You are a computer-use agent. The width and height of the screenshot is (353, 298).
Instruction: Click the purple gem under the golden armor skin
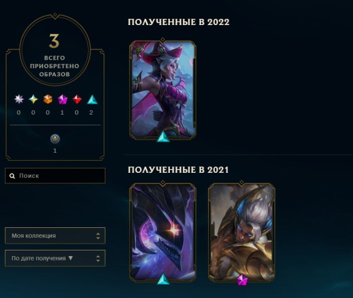[x=242, y=280]
